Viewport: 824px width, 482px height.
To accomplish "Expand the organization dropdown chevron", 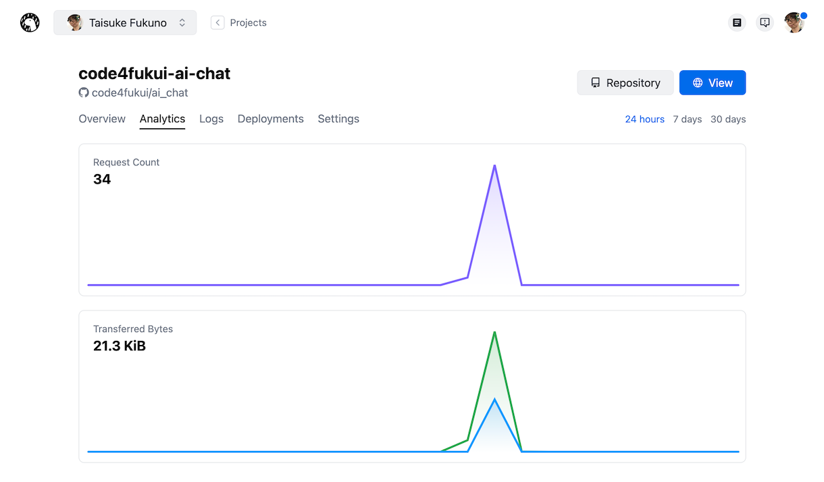I will coord(182,22).
